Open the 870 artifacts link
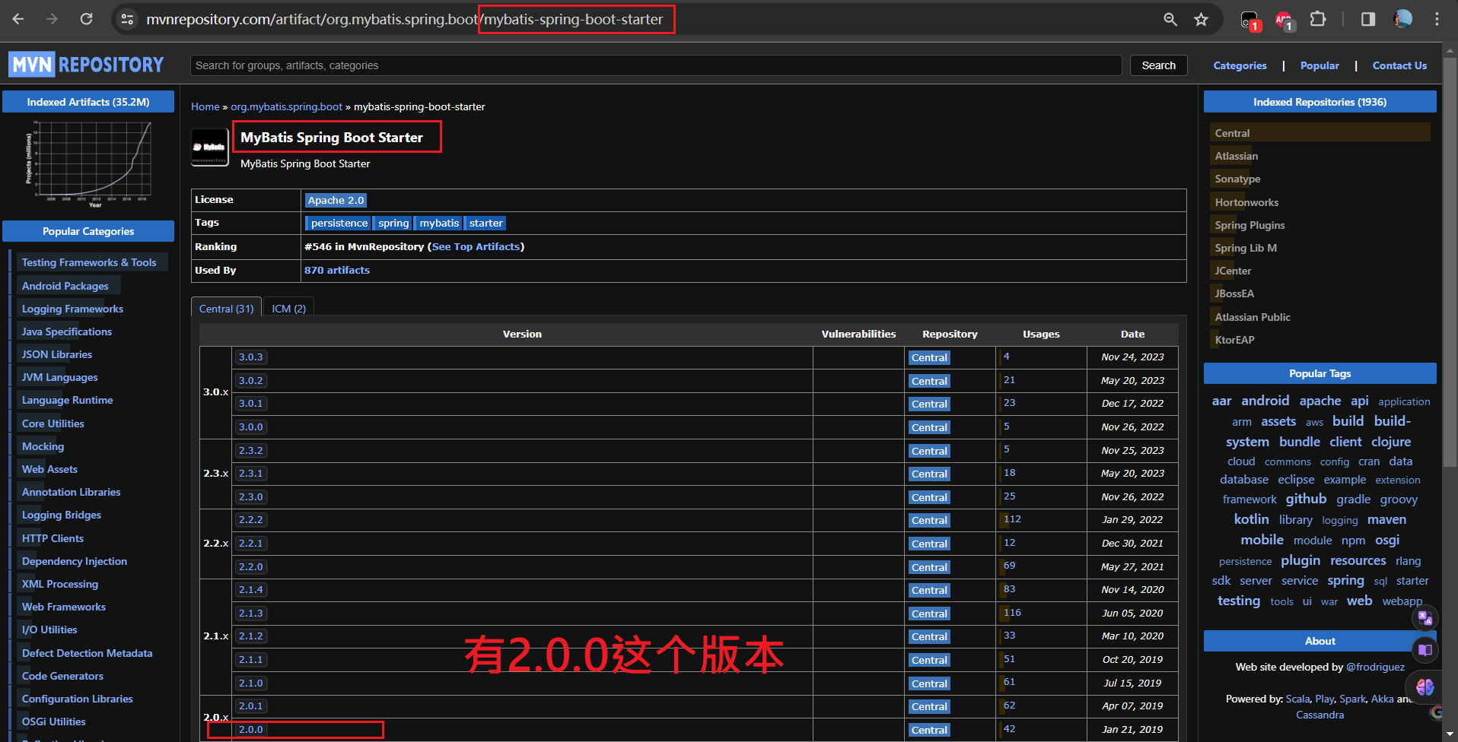Image resolution: width=1458 pixels, height=742 pixels. [337, 270]
